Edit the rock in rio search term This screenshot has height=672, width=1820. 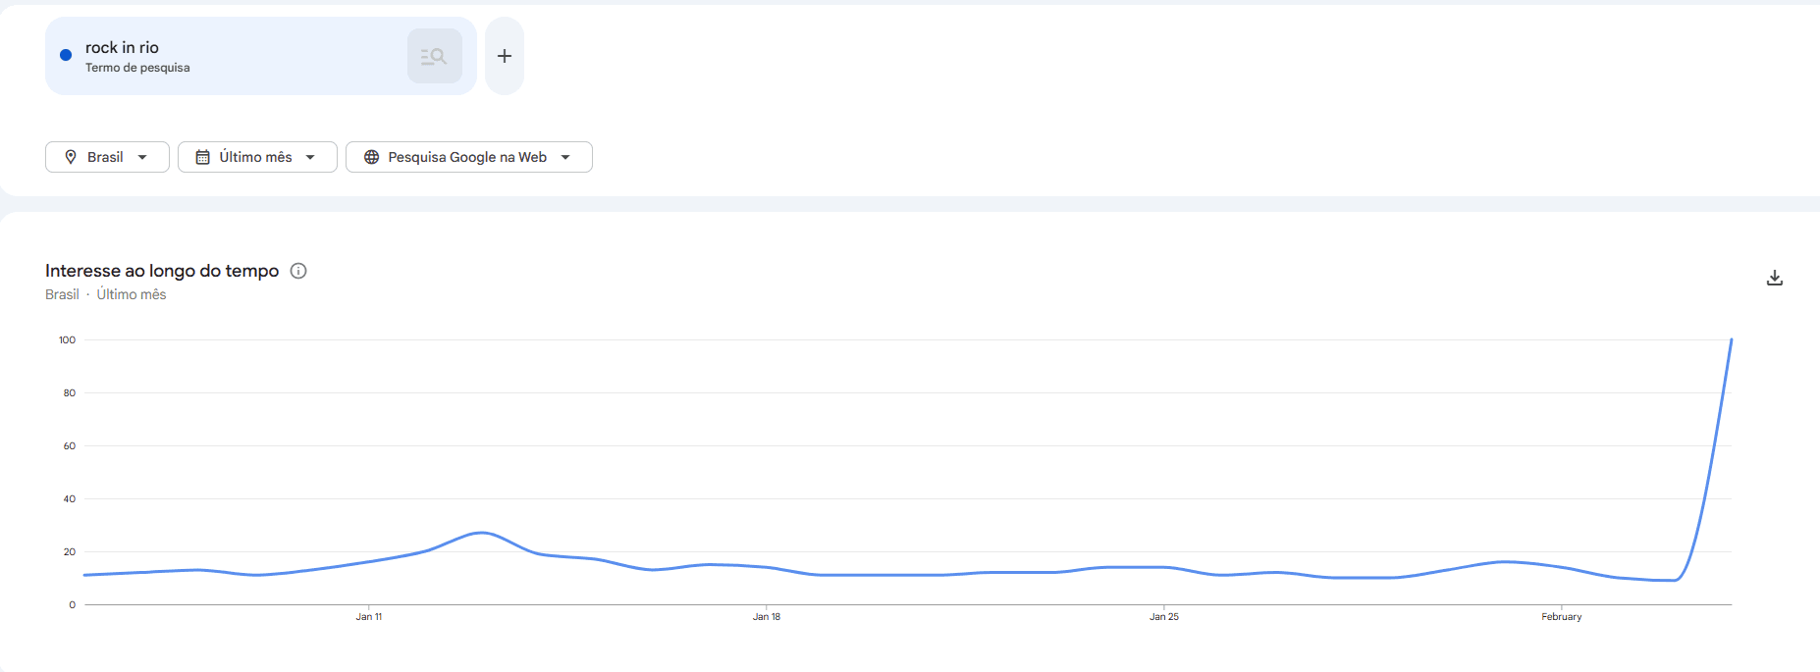coord(122,47)
